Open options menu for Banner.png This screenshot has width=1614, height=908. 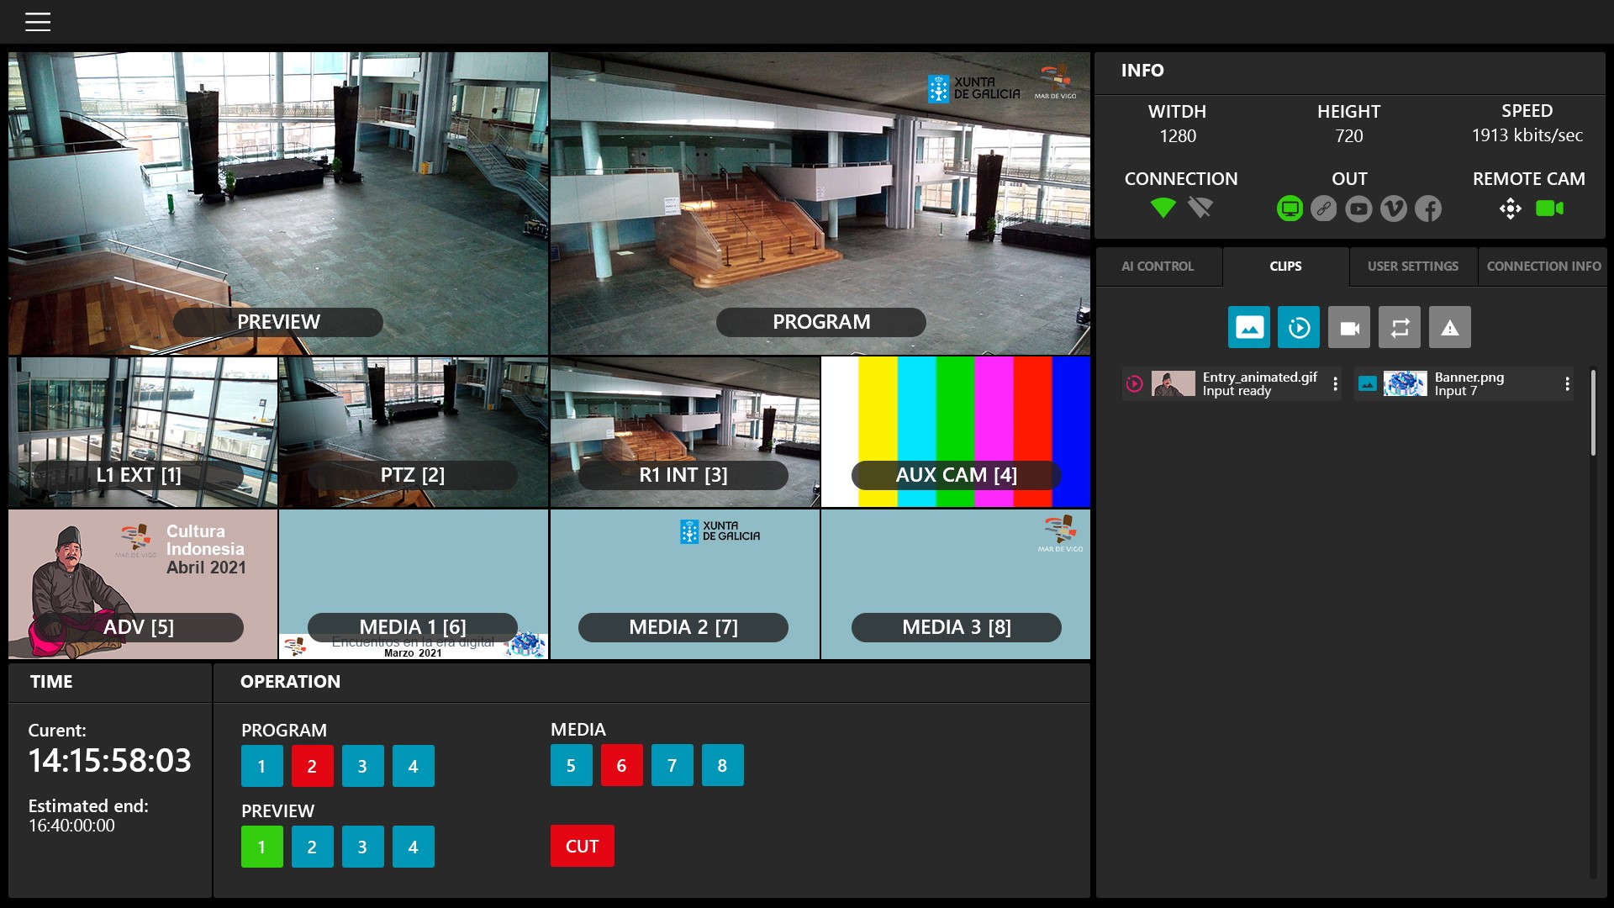point(1567,384)
